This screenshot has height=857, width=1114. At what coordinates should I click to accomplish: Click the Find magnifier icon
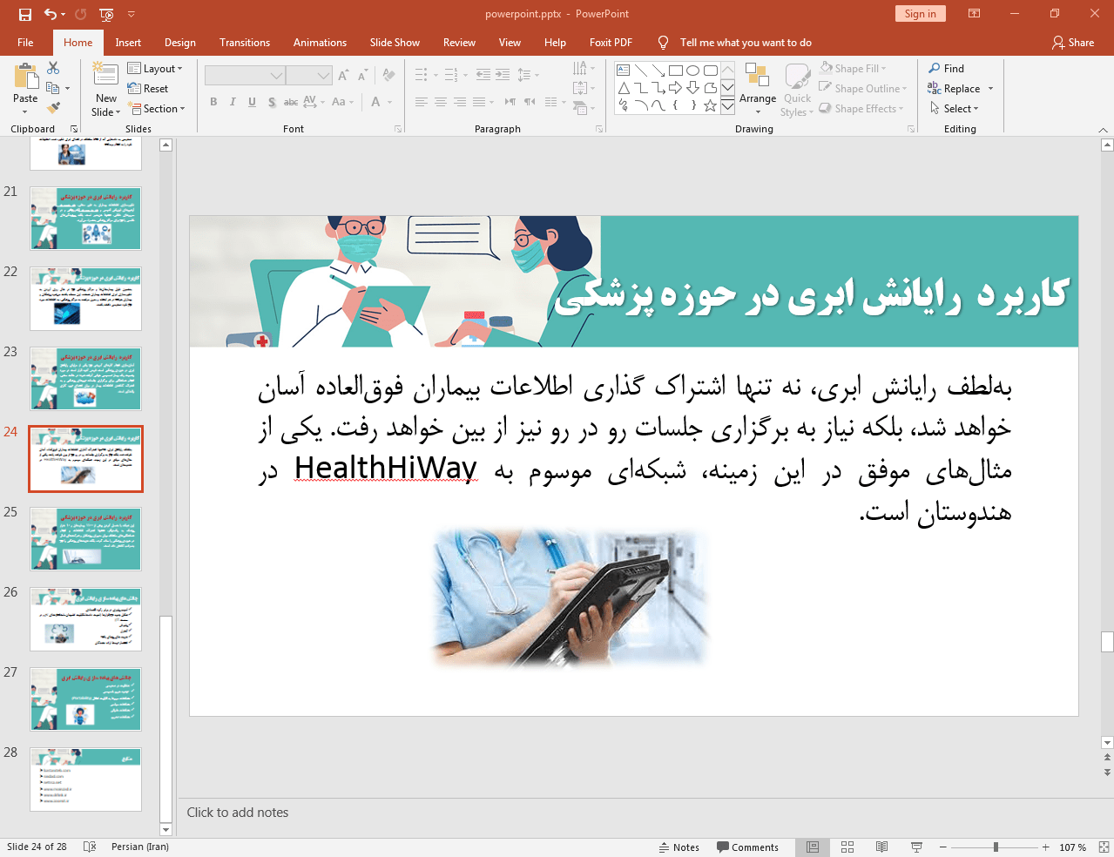935,68
